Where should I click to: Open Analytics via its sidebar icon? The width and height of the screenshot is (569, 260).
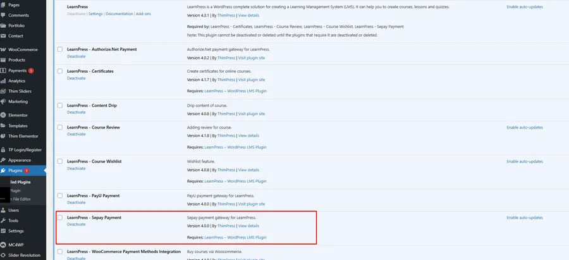coord(4,81)
